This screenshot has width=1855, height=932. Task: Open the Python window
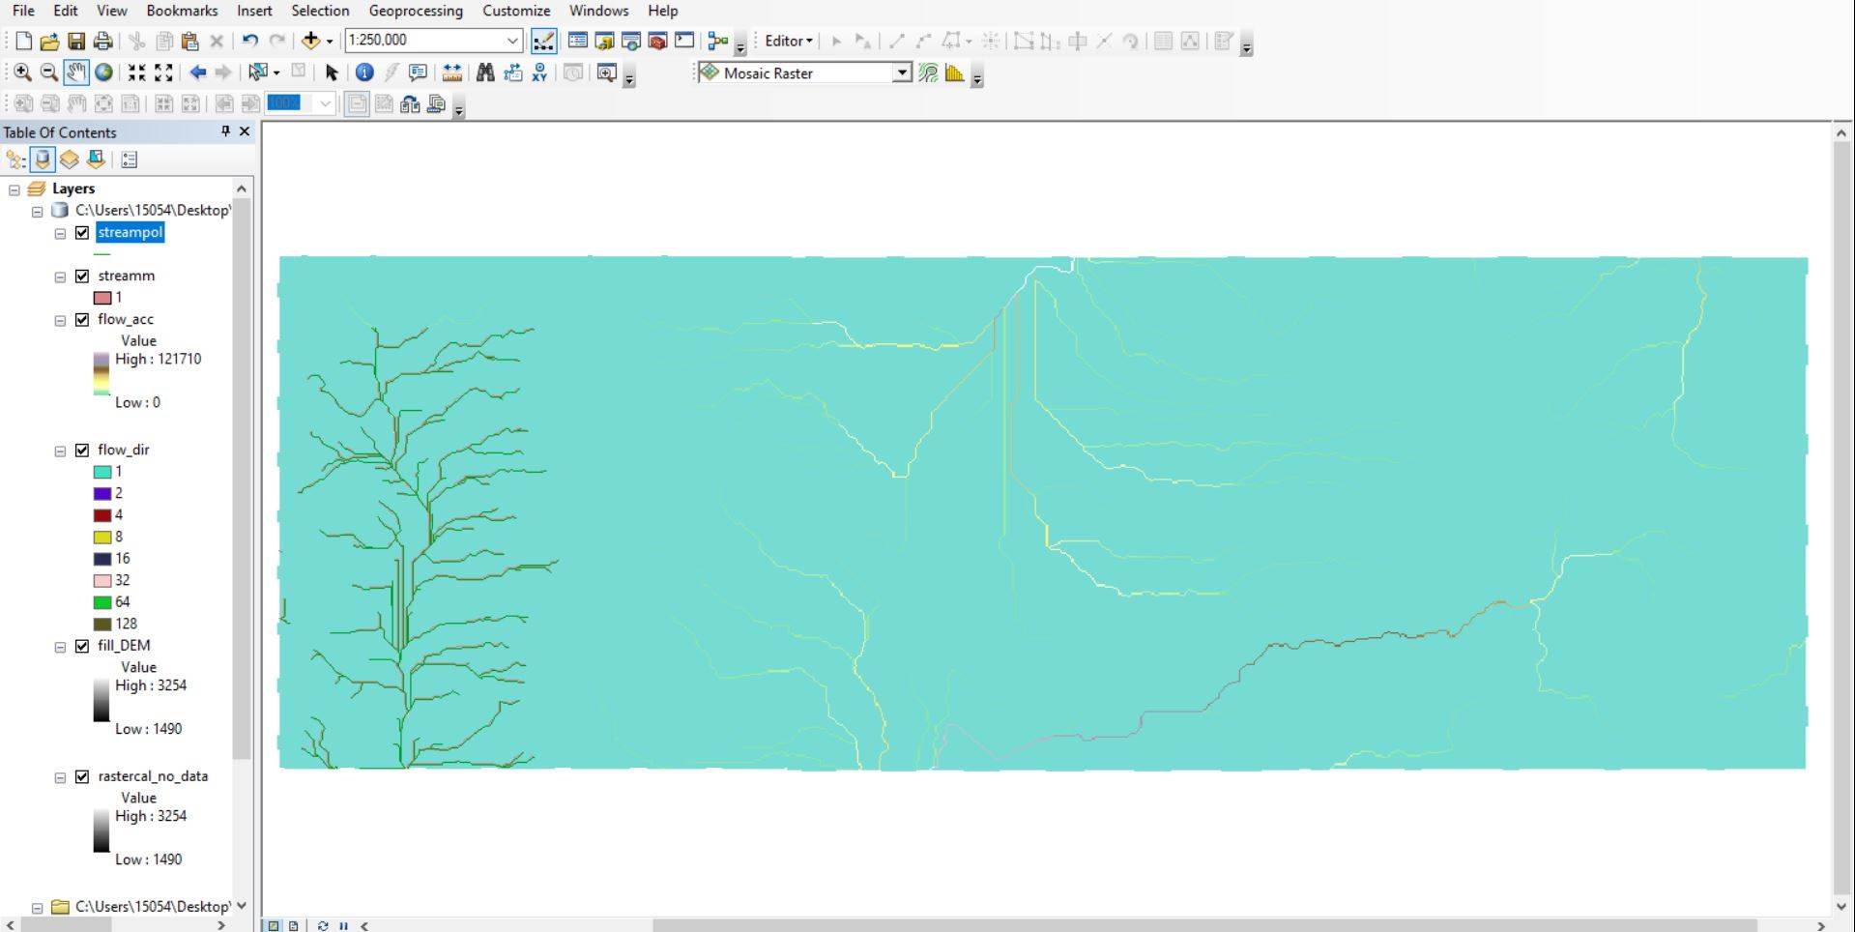(684, 41)
